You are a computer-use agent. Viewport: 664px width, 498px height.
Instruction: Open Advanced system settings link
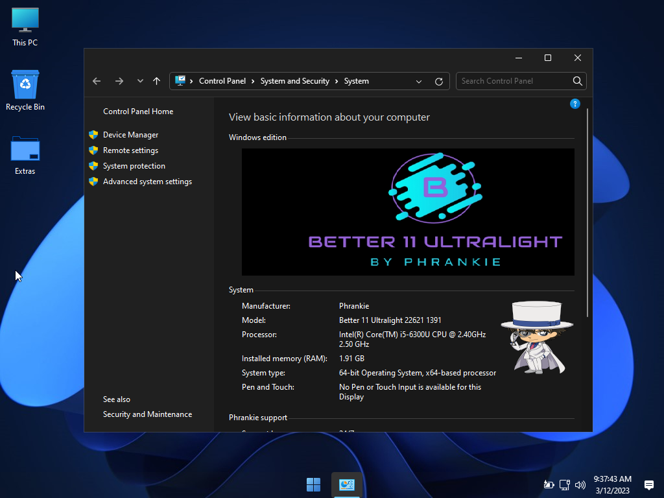pyautogui.click(x=147, y=182)
